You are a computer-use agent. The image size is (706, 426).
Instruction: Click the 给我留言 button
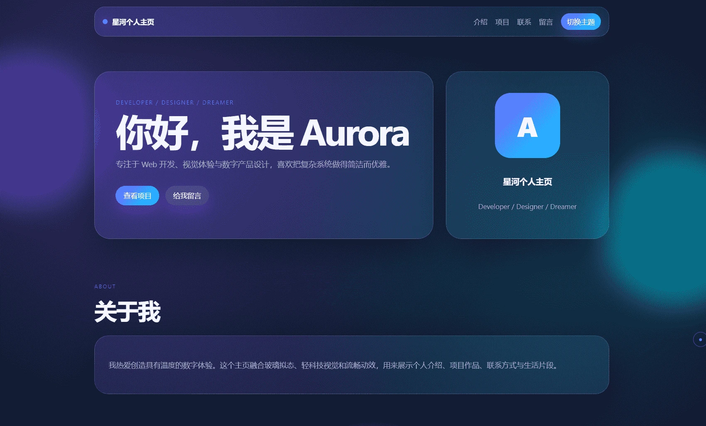[x=187, y=195]
